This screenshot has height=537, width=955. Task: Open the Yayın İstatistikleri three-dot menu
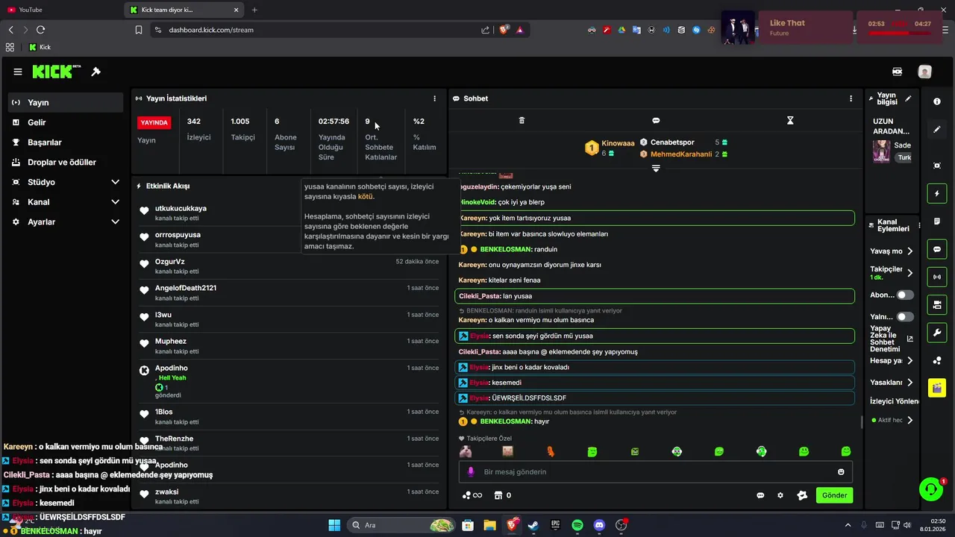tap(435, 98)
